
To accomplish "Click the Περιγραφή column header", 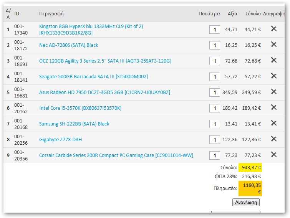I will pos(51,14).
